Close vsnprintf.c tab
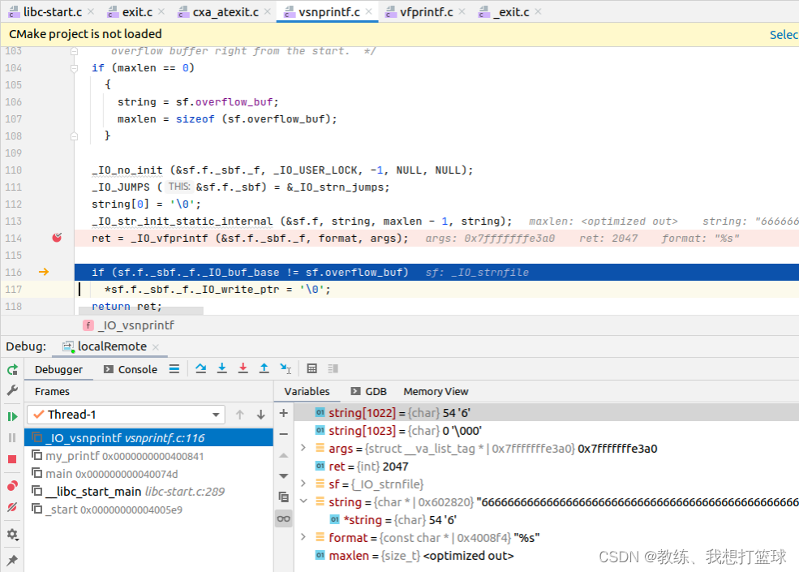Image resolution: width=799 pixels, height=572 pixels. click(369, 11)
